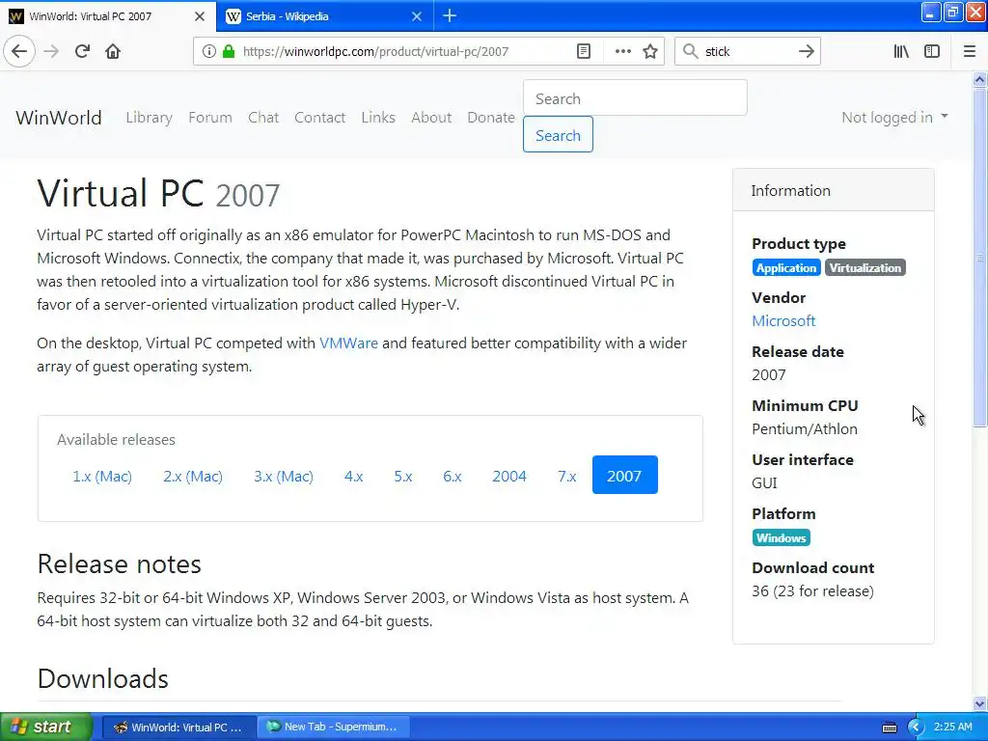Open the Contact nav item
988x741 pixels.
[319, 118]
